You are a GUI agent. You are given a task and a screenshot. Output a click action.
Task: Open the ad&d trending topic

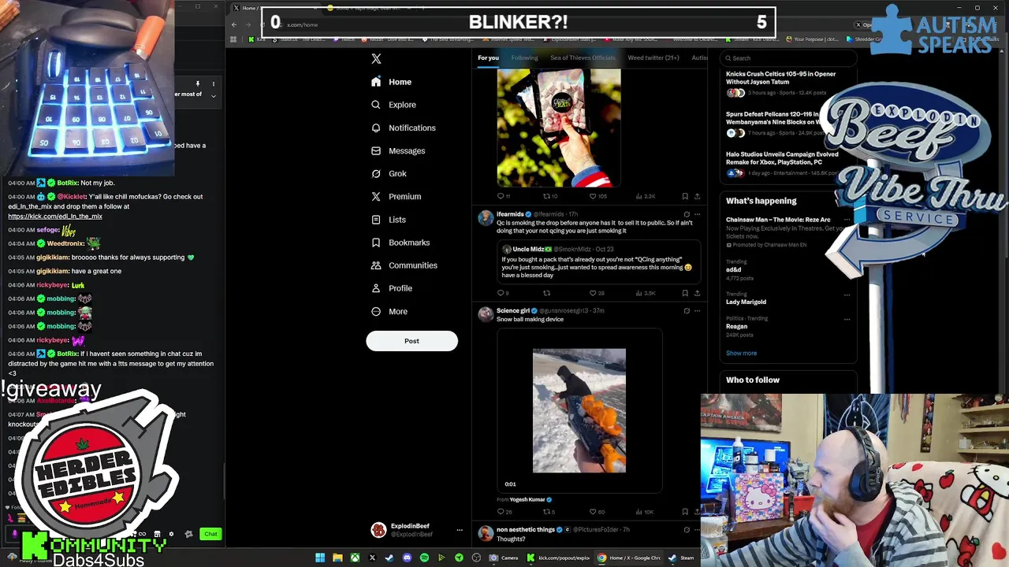pyautogui.click(x=733, y=269)
